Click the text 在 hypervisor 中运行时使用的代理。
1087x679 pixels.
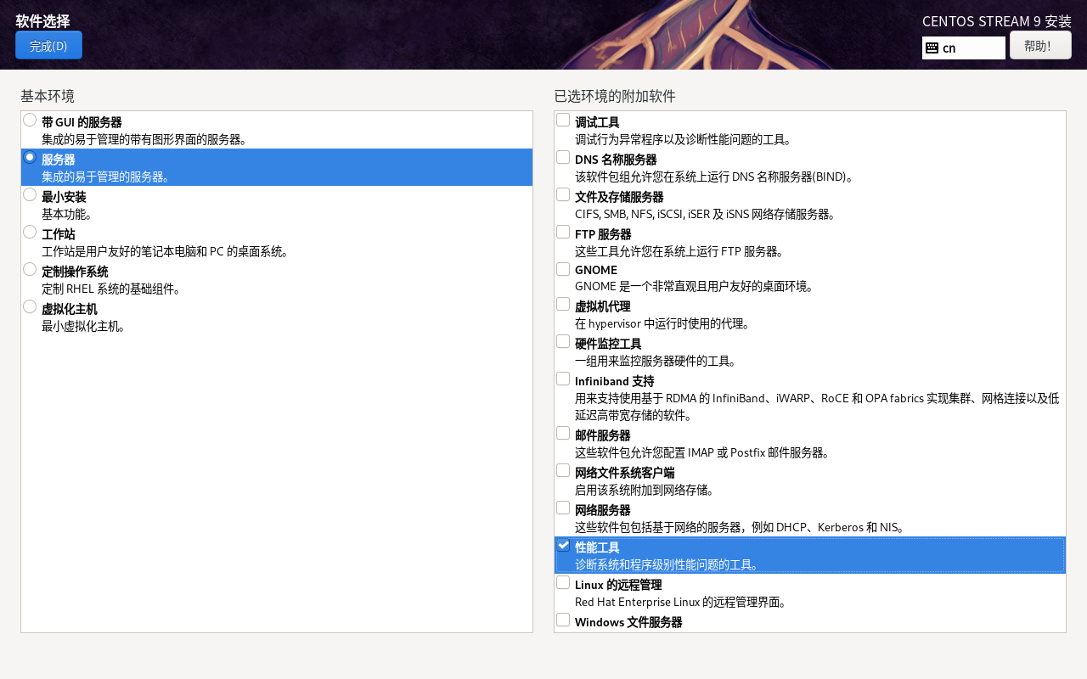click(663, 323)
